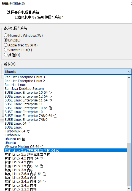
Task: Choose SUSE Linux Enterprise 11 64 位
Action: 65,100
